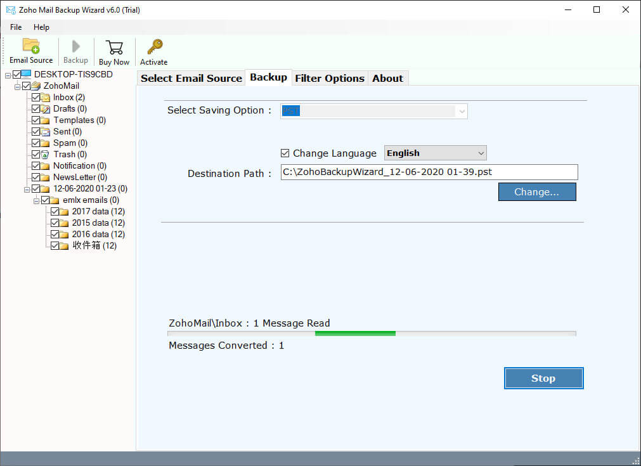Select the DESKTOP-TIS9CBD computer icon

pyautogui.click(x=26, y=74)
